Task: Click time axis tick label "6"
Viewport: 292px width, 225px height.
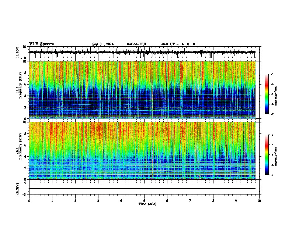Action: tap(167, 201)
